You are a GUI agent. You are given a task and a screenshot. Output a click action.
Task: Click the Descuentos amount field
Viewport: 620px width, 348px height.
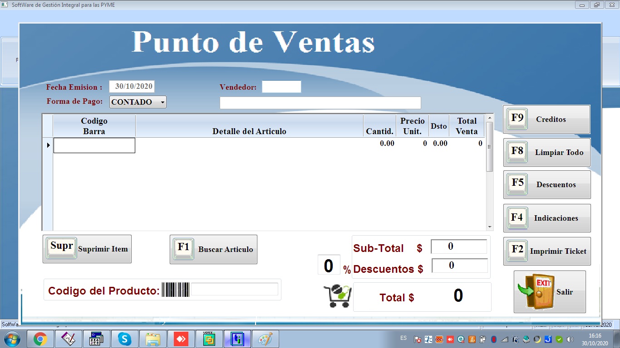[460, 266]
